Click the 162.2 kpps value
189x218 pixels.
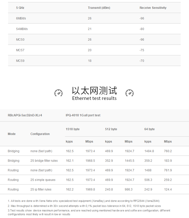click(70, 189)
